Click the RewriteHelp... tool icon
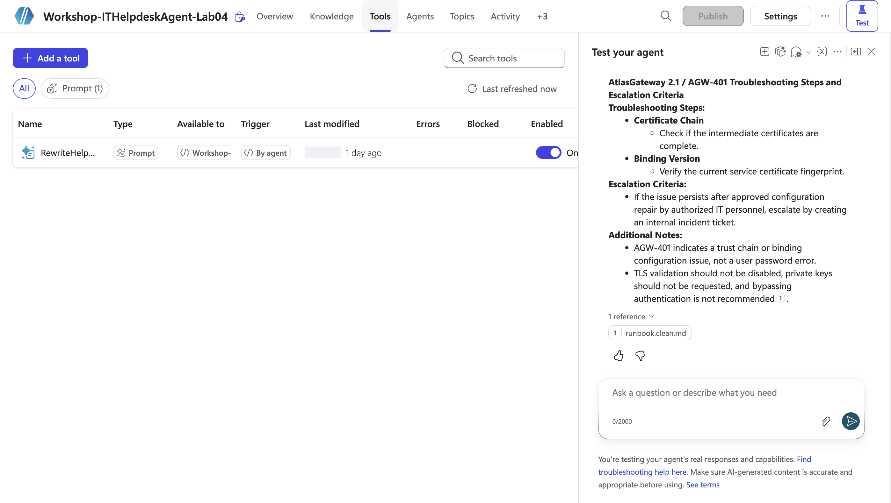The image size is (891, 503). click(28, 153)
